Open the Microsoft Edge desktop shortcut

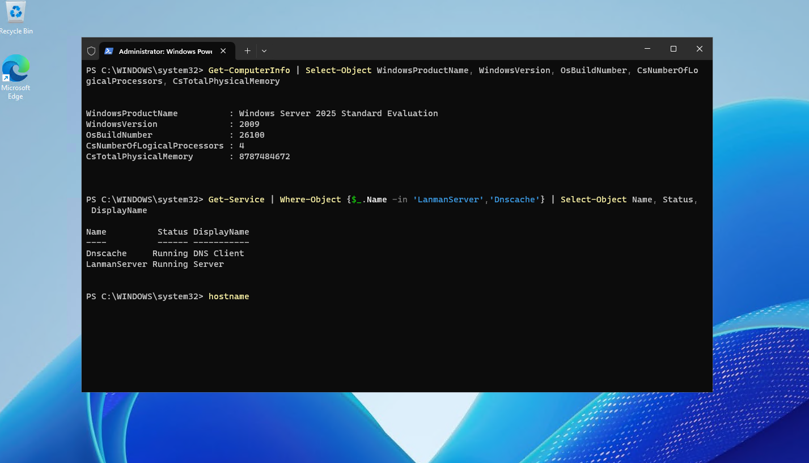(15, 77)
